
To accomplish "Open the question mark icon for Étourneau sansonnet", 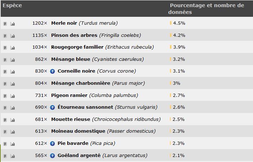I will pyautogui.click(x=53, y=107).
